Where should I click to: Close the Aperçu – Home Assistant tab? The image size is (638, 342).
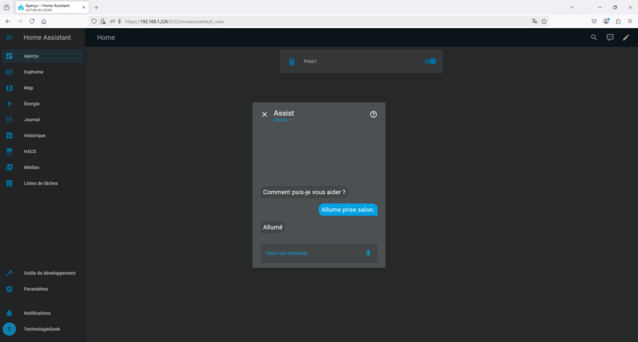pos(83,7)
